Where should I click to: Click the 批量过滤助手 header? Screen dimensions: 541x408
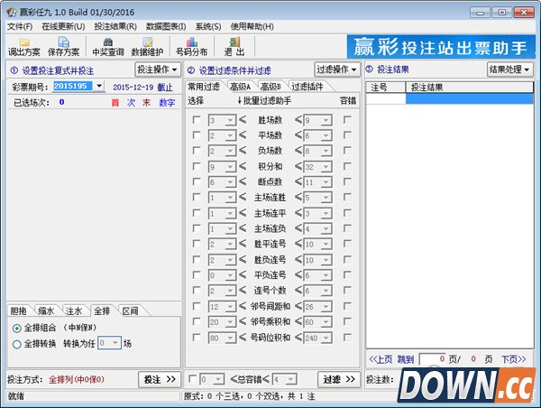point(264,101)
